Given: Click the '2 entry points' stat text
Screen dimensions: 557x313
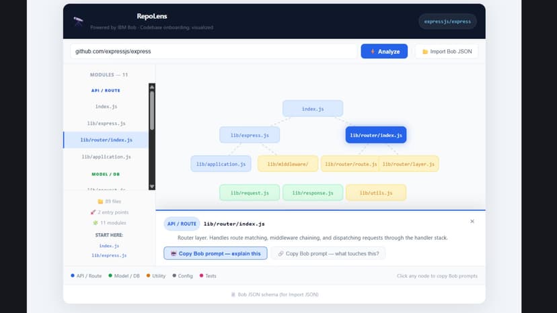Looking at the screenshot, I should click(x=113, y=212).
